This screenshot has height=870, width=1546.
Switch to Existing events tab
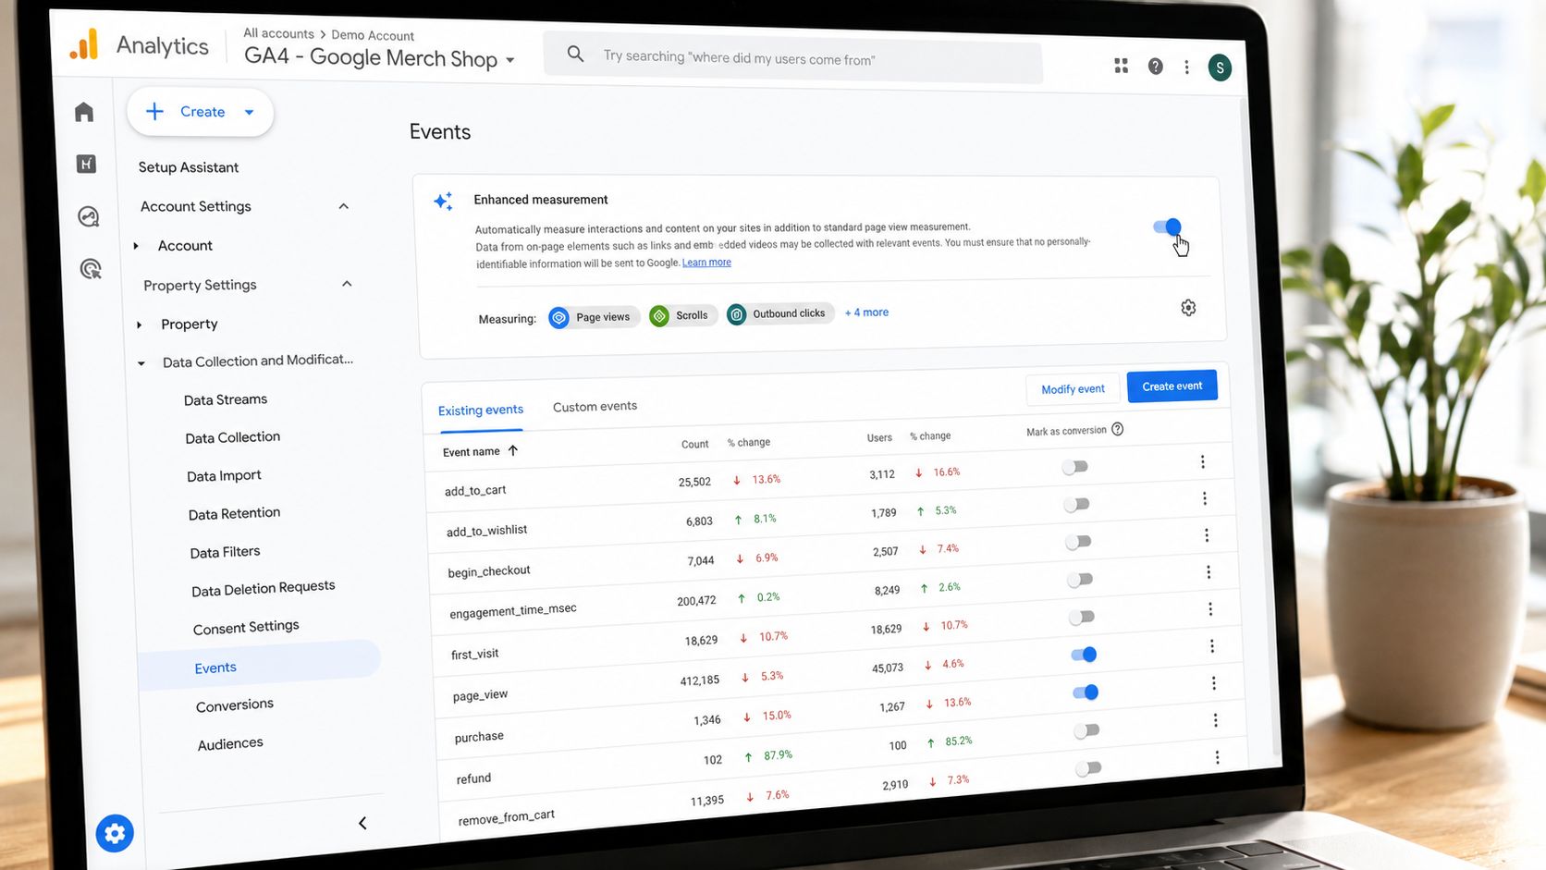[481, 410]
